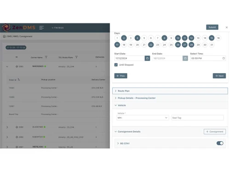Screen dimensions: 230x172
Task: Deselect day 17 in Days
Action: (117, 45)
